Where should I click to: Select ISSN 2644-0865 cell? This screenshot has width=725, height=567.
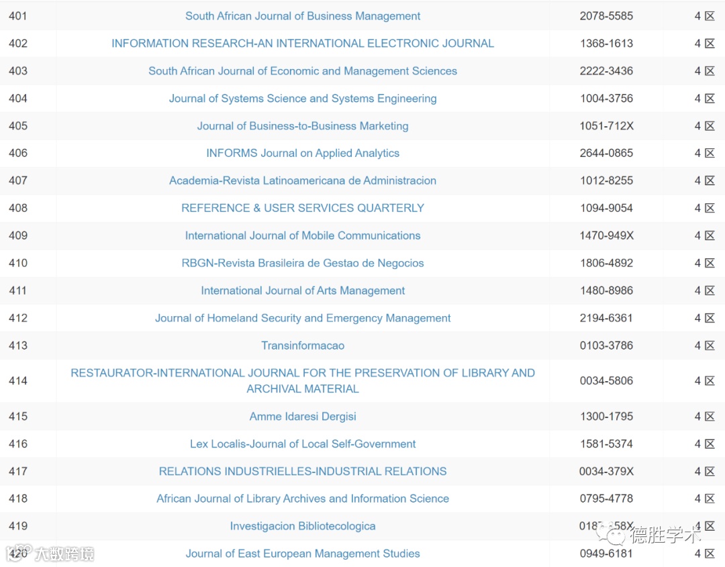click(606, 153)
